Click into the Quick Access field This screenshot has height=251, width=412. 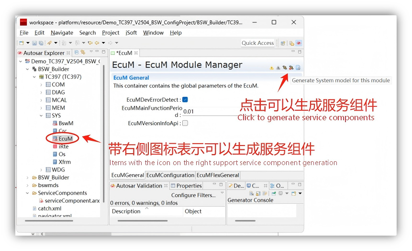coord(258,43)
